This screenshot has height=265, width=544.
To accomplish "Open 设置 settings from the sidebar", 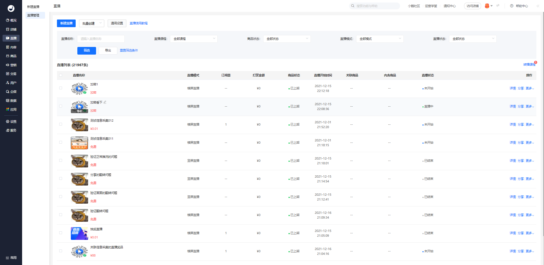I will (11, 122).
